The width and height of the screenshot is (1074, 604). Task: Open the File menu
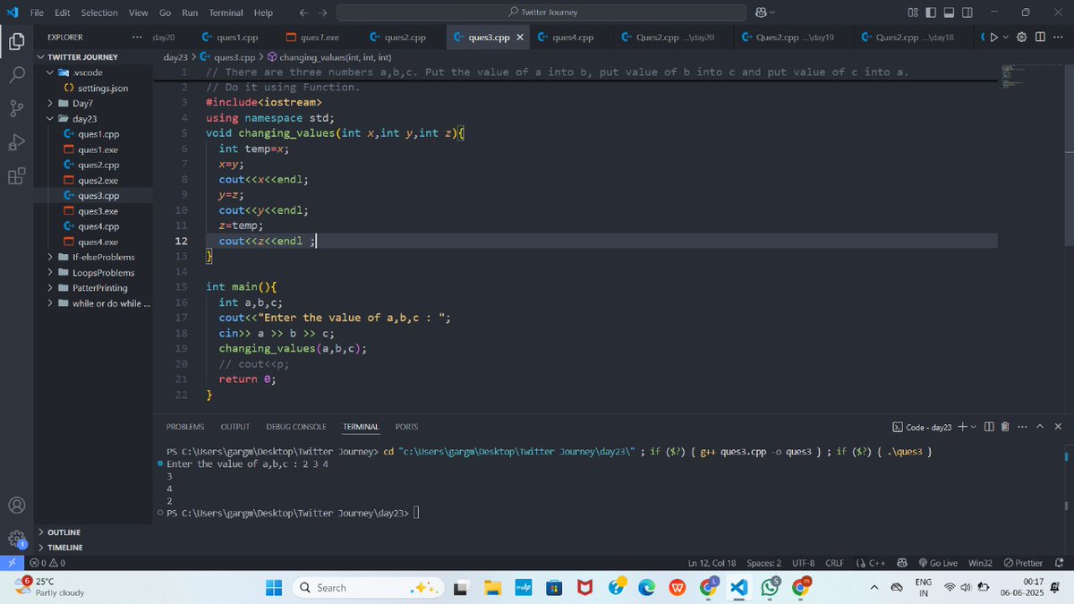coord(37,13)
